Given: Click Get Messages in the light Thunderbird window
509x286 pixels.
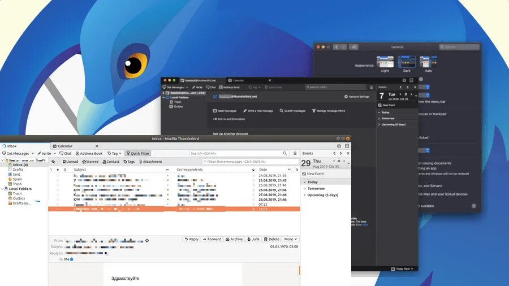Looking at the screenshot, I should click(16, 153).
